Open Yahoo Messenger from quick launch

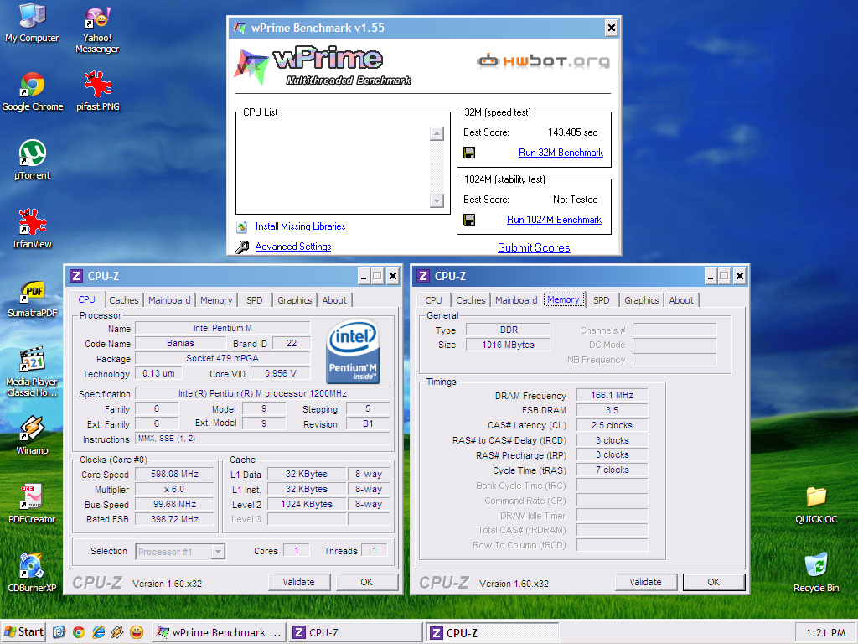(137, 632)
